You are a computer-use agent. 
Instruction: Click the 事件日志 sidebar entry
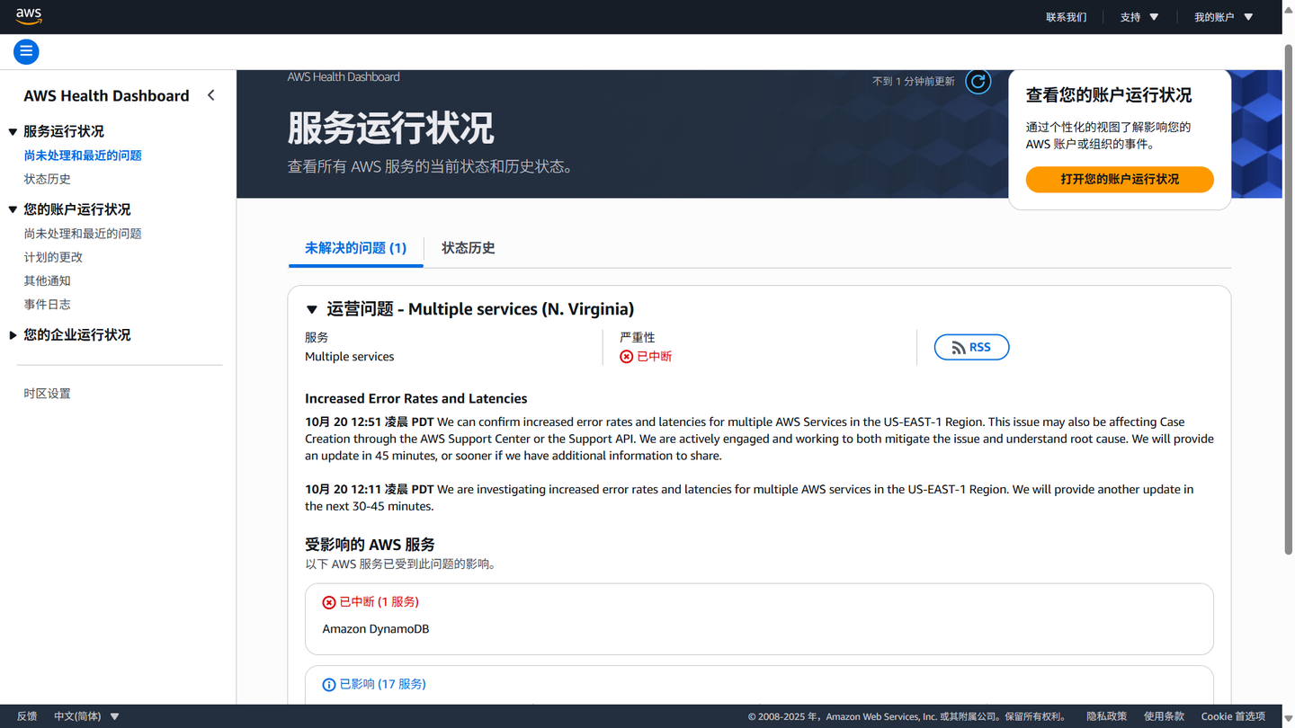(x=47, y=304)
